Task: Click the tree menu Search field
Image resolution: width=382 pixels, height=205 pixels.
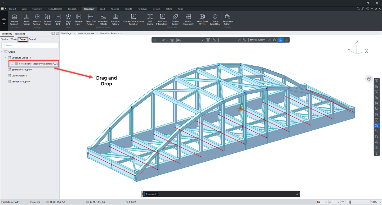Action: coord(30,45)
